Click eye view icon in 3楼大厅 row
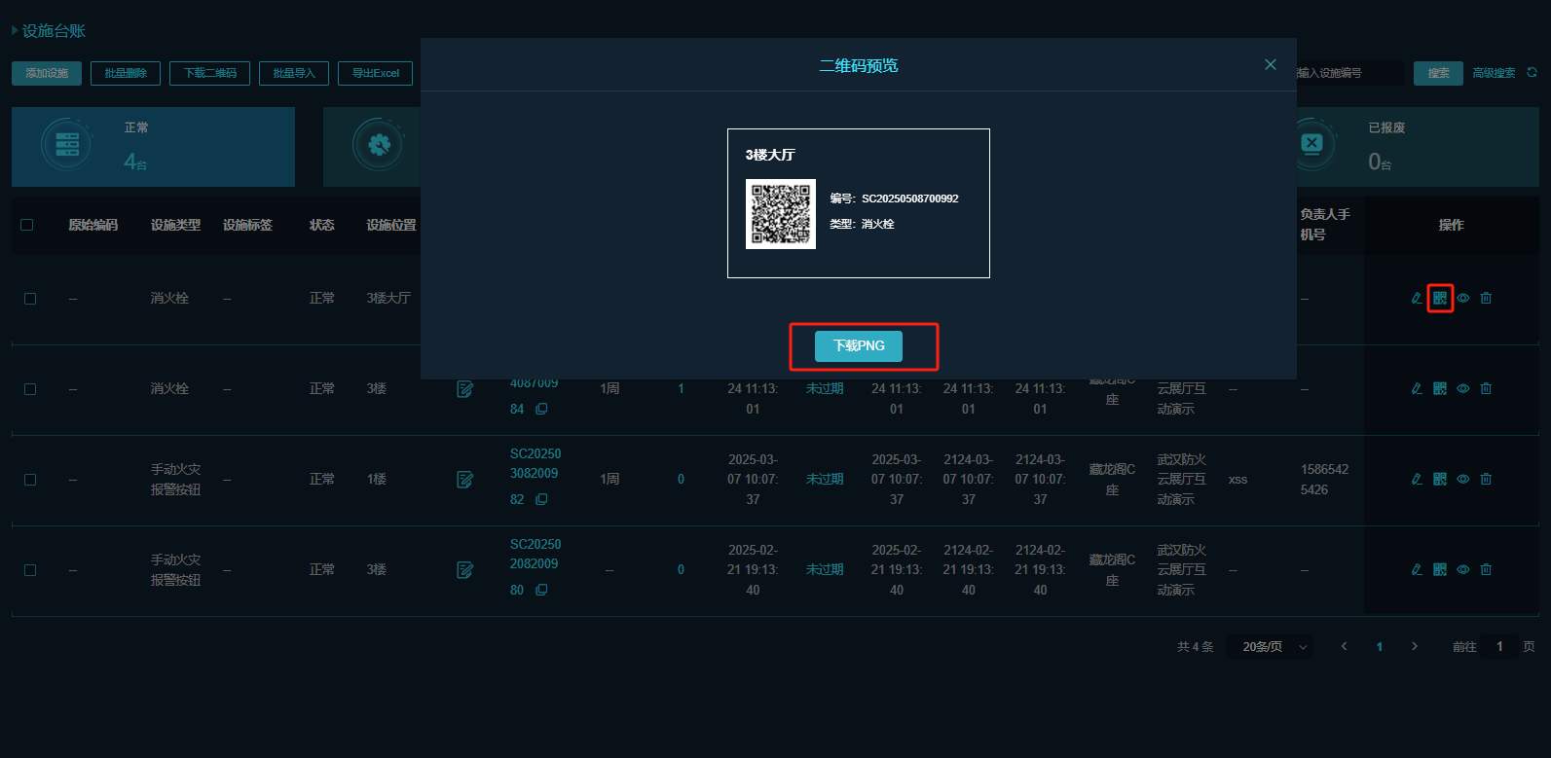Screen dimensions: 1551x758 coord(1463,298)
